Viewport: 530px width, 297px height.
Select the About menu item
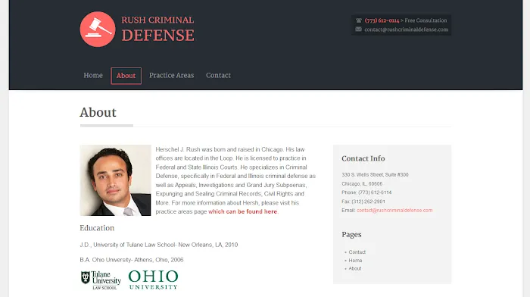click(126, 76)
